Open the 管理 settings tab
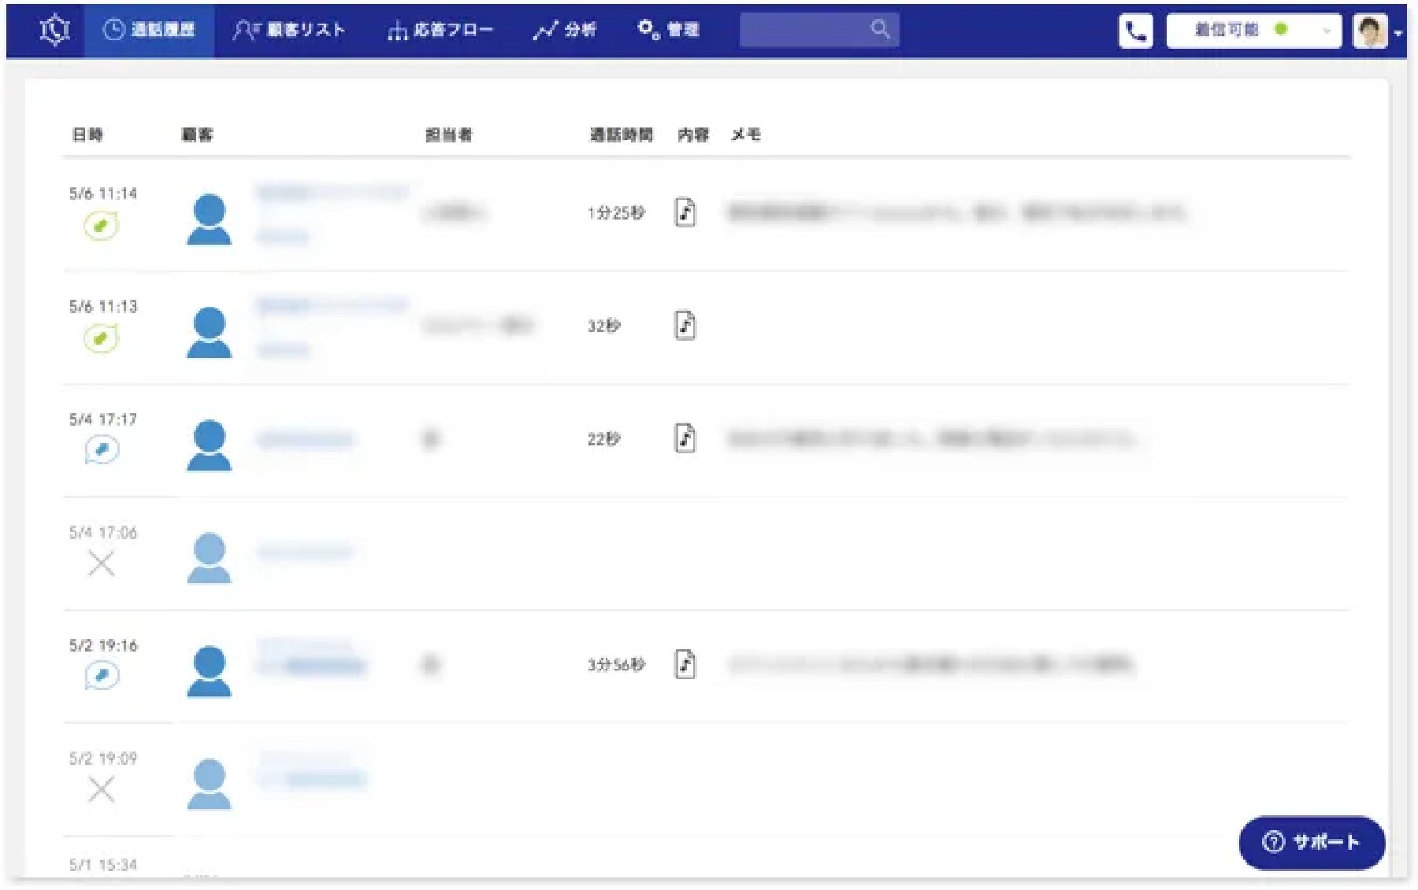Viewport: 1418px width, 890px height. coord(668,30)
